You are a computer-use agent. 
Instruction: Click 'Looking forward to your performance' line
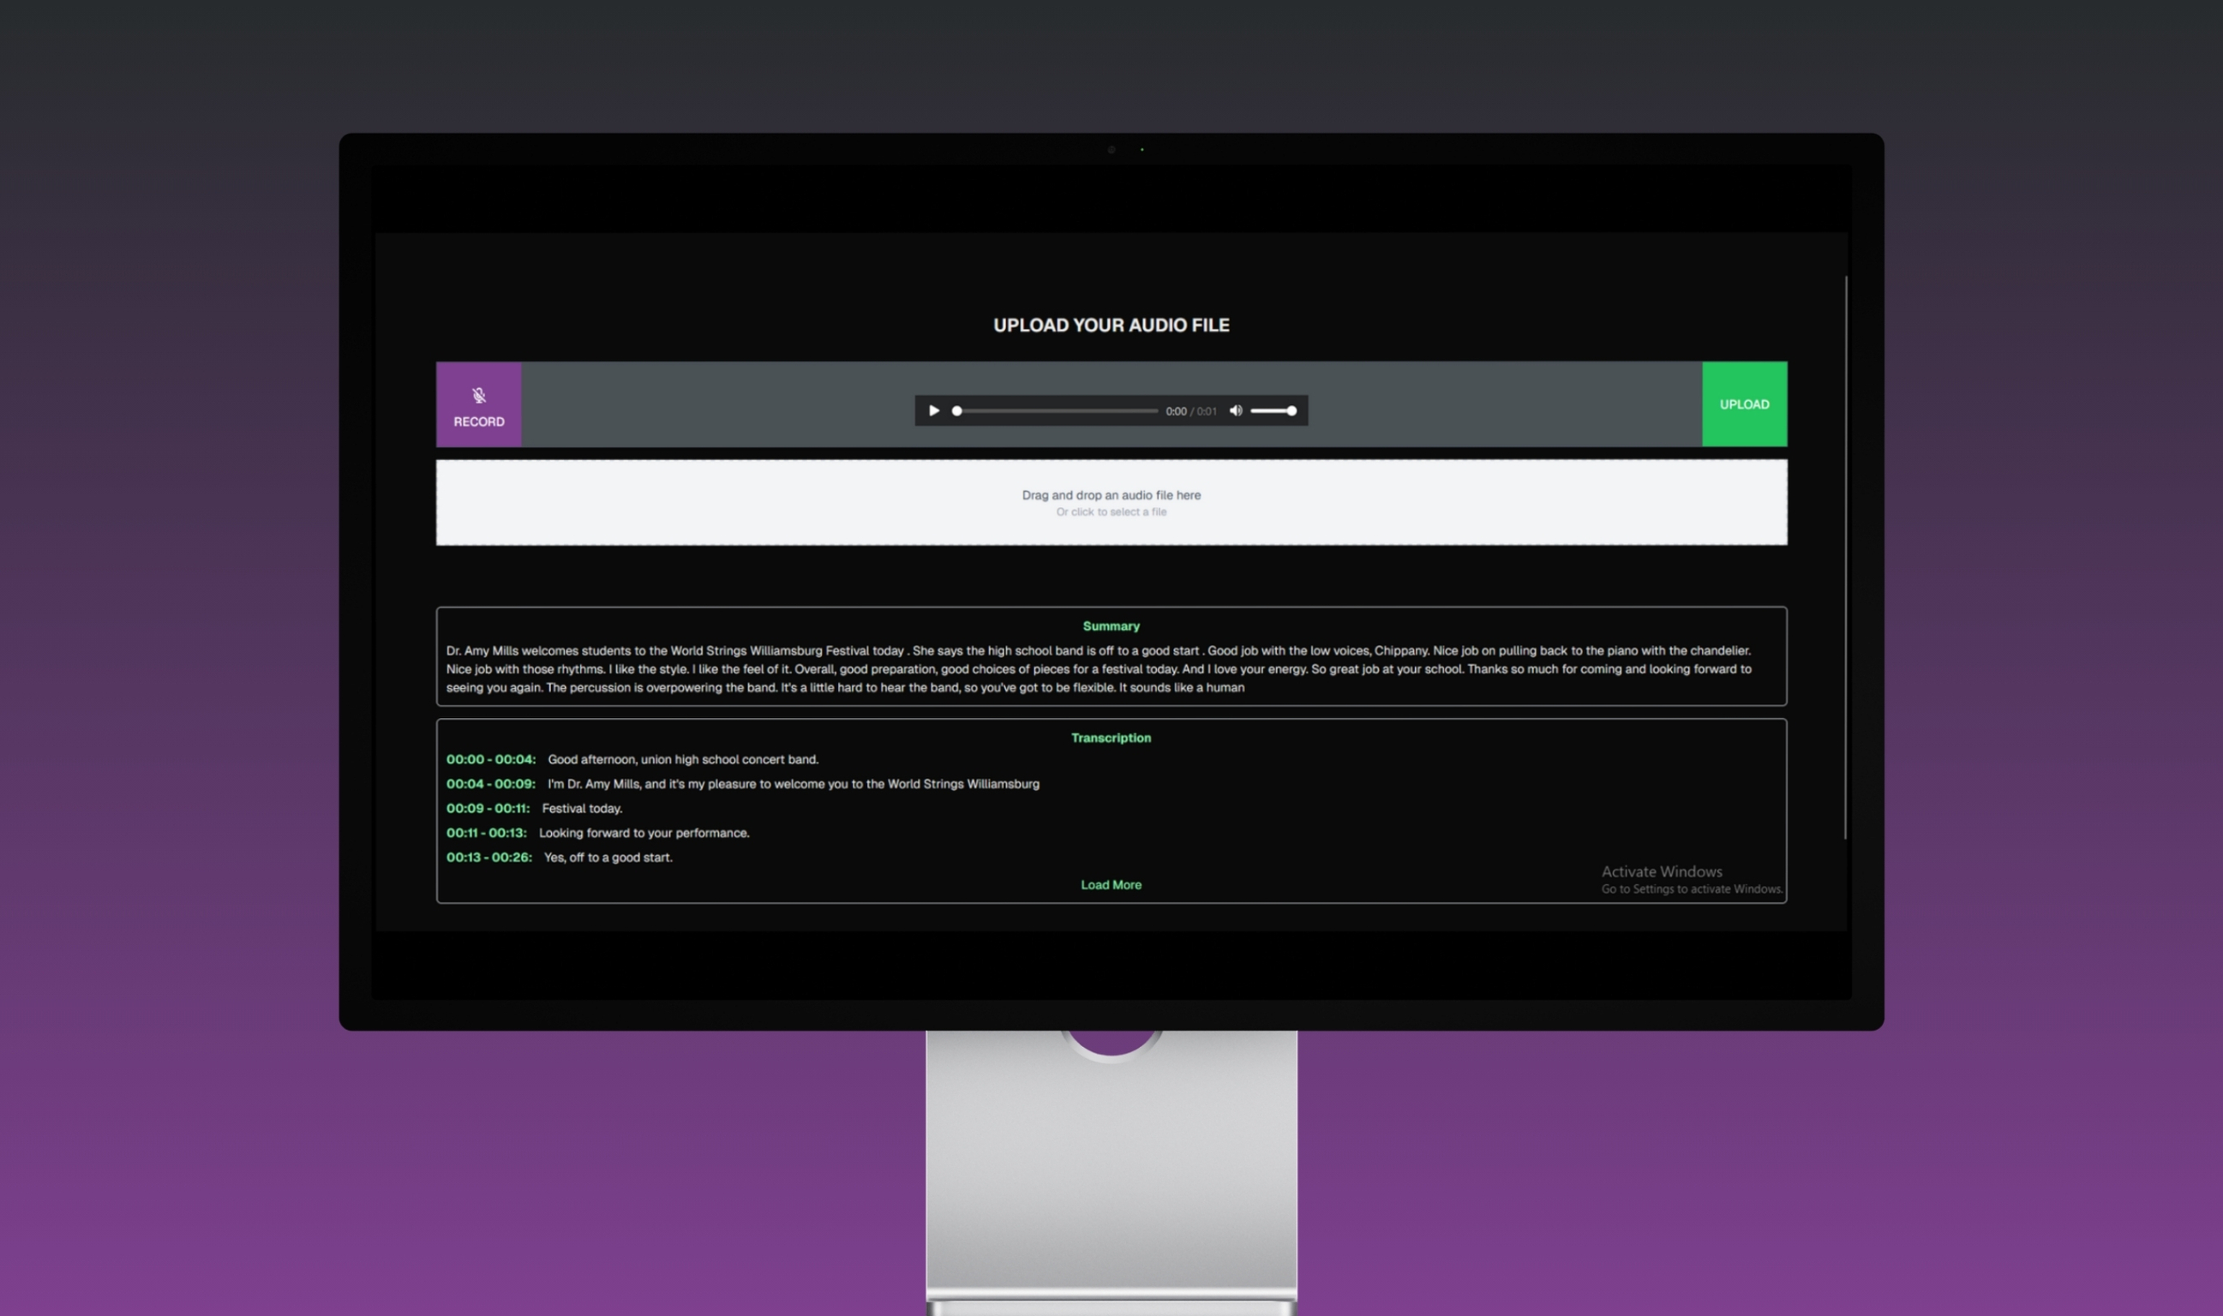point(644,834)
